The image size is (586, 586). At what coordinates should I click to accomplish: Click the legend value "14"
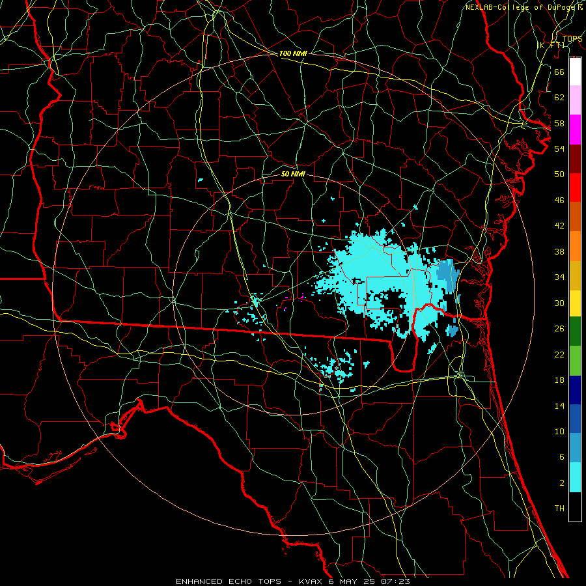(x=559, y=406)
